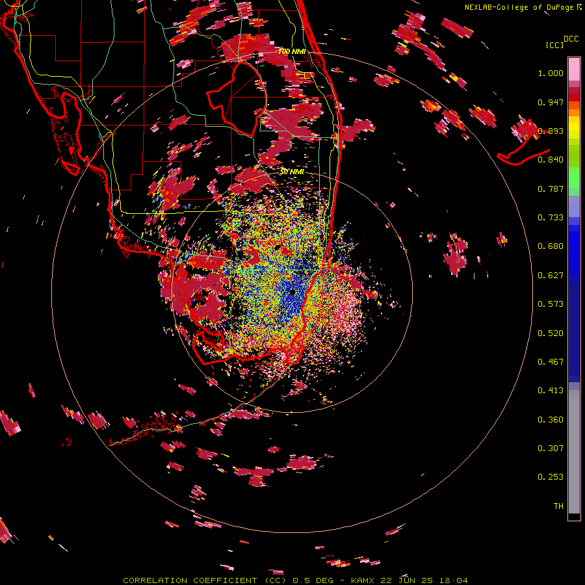585x585 pixels.
Task: Click the 50 NMI range ring label
Action: click(x=292, y=172)
